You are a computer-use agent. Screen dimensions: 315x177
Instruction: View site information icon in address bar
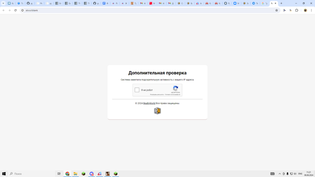(22, 10)
